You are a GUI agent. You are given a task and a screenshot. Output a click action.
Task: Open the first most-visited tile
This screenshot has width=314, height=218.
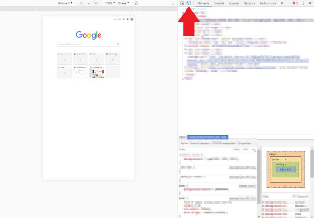(x=65, y=58)
